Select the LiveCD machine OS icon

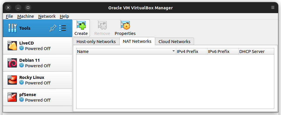pos(12,46)
